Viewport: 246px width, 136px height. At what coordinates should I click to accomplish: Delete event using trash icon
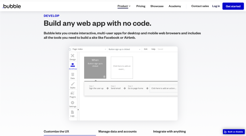point(104,77)
